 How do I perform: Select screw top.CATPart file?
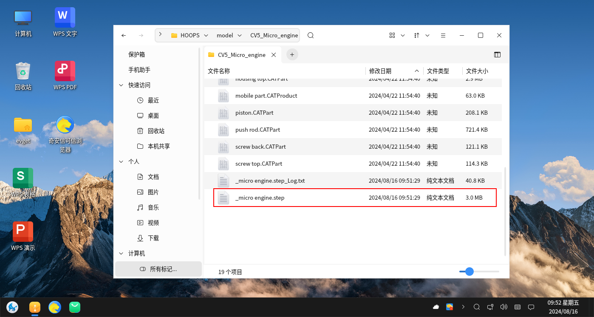pos(353,164)
